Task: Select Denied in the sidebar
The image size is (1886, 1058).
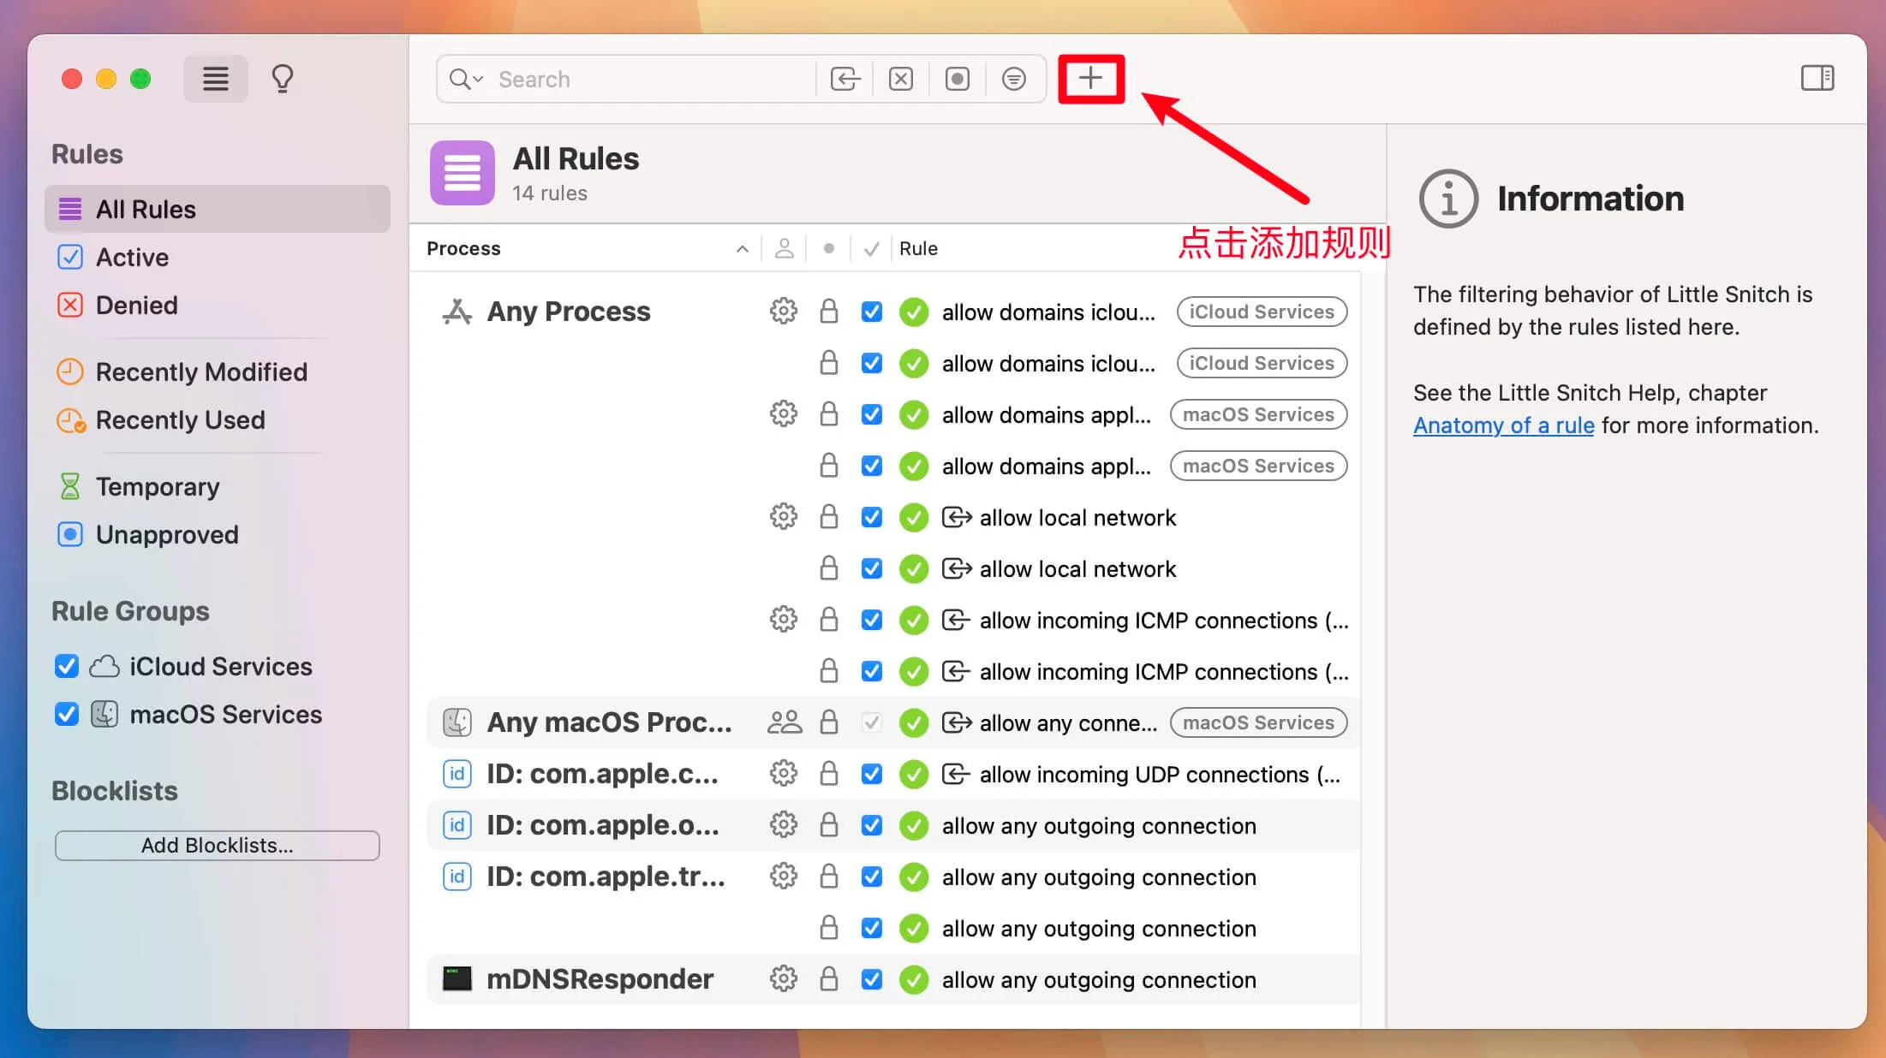Action: [136, 306]
